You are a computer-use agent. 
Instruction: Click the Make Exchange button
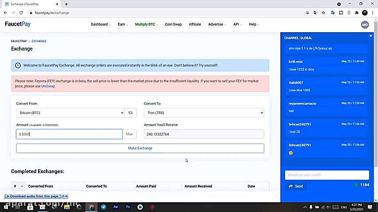[x=140, y=148]
